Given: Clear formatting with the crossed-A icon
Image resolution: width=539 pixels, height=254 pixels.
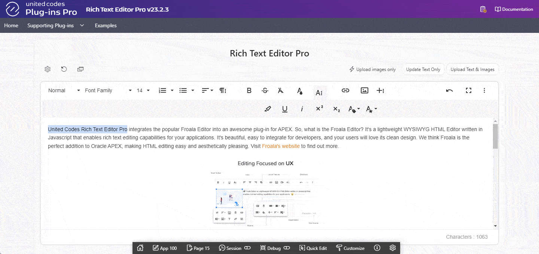Looking at the screenshot, I should pyautogui.click(x=281, y=90).
